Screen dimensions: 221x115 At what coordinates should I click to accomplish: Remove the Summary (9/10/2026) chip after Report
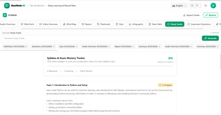point(159,47)
